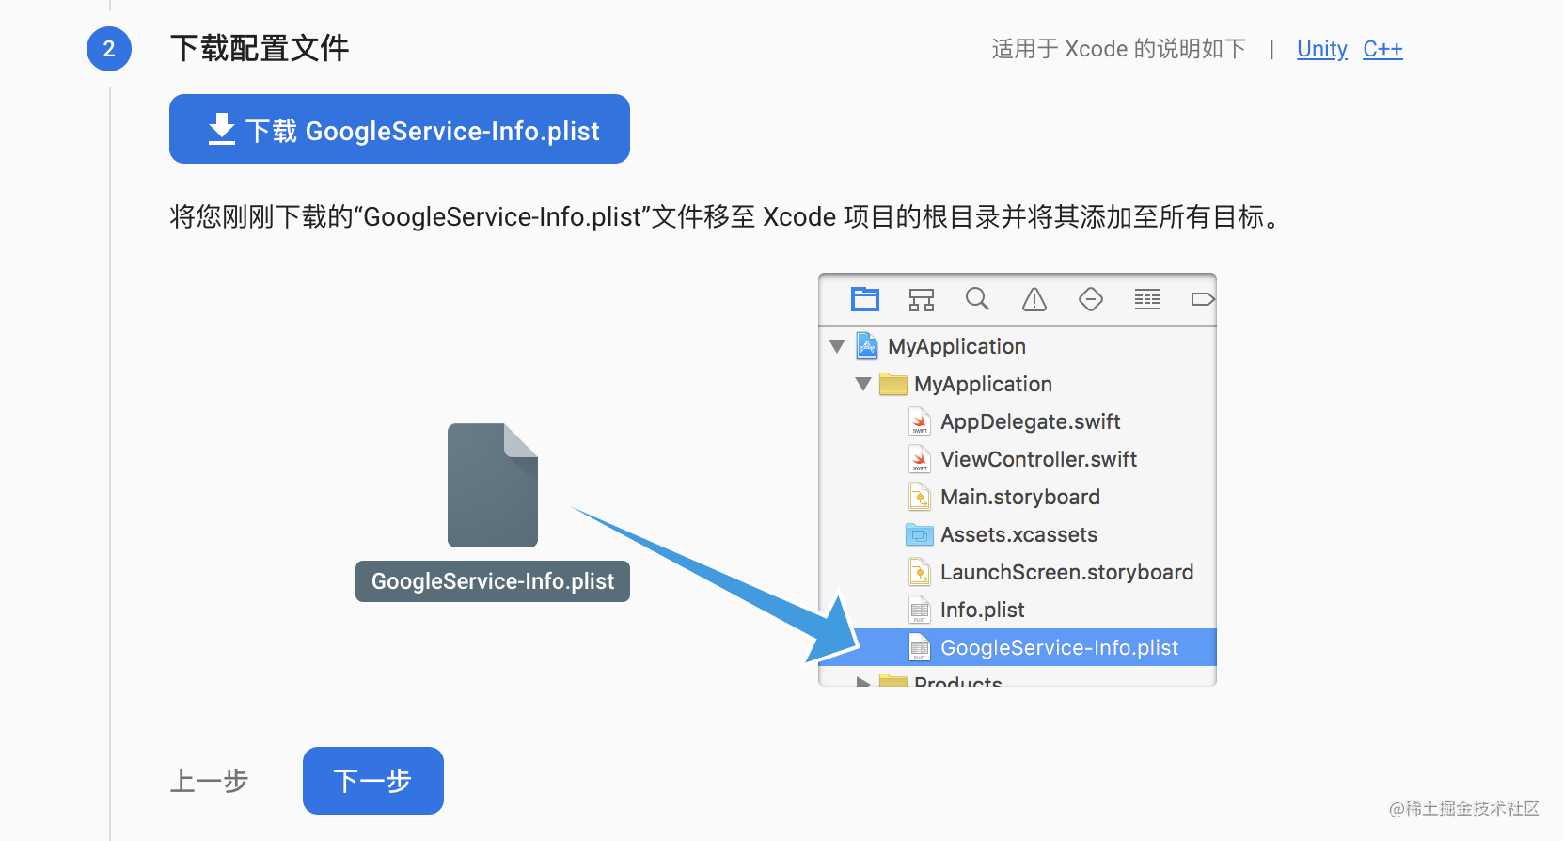Go to the next step with 下一步

(373, 781)
